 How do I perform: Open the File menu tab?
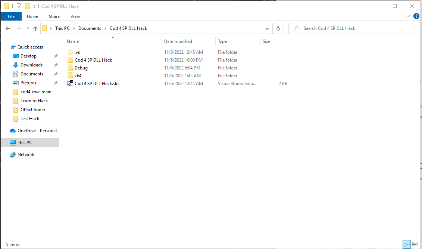coord(11,16)
